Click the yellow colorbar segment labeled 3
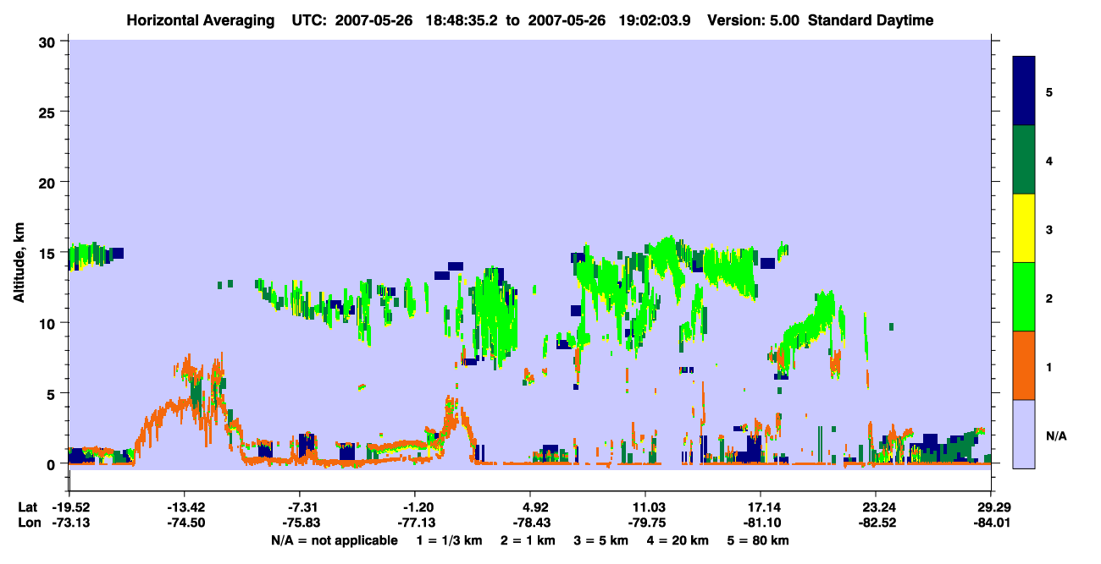The width and height of the screenshot is (1101, 564). pyautogui.click(x=1024, y=228)
